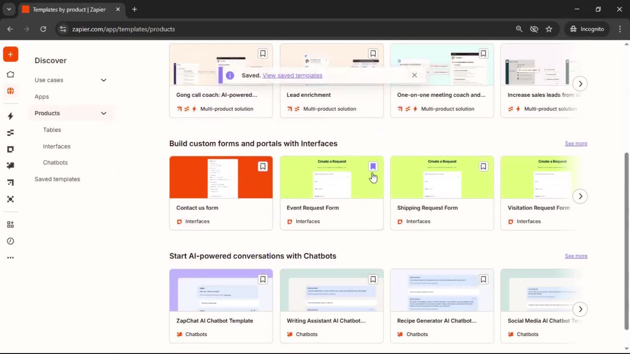630x354 pixels.
Task: Bookmark this page with the star icon
Action: coord(549,29)
